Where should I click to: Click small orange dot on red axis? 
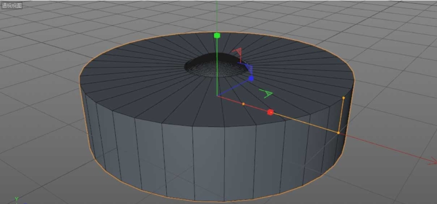pyautogui.click(x=243, y=103)
